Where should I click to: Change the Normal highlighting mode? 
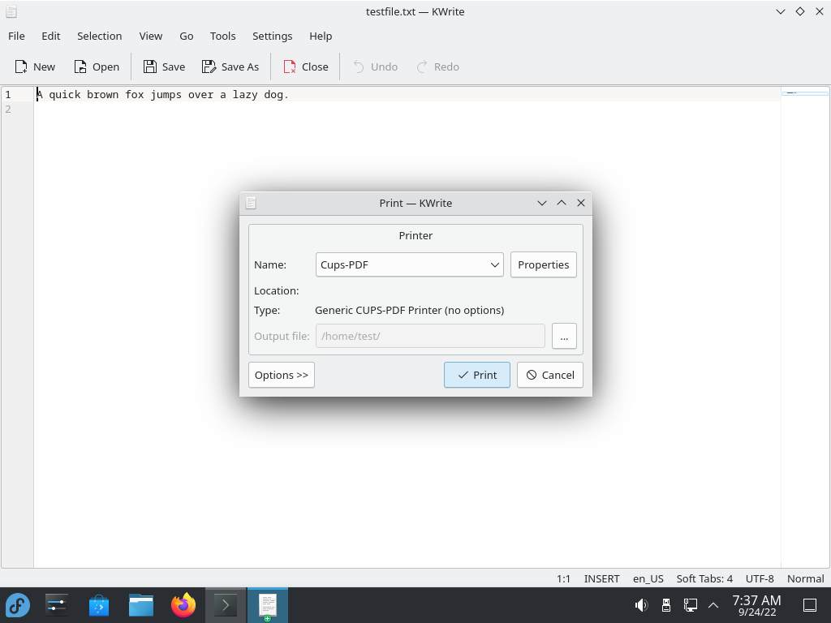806,578
